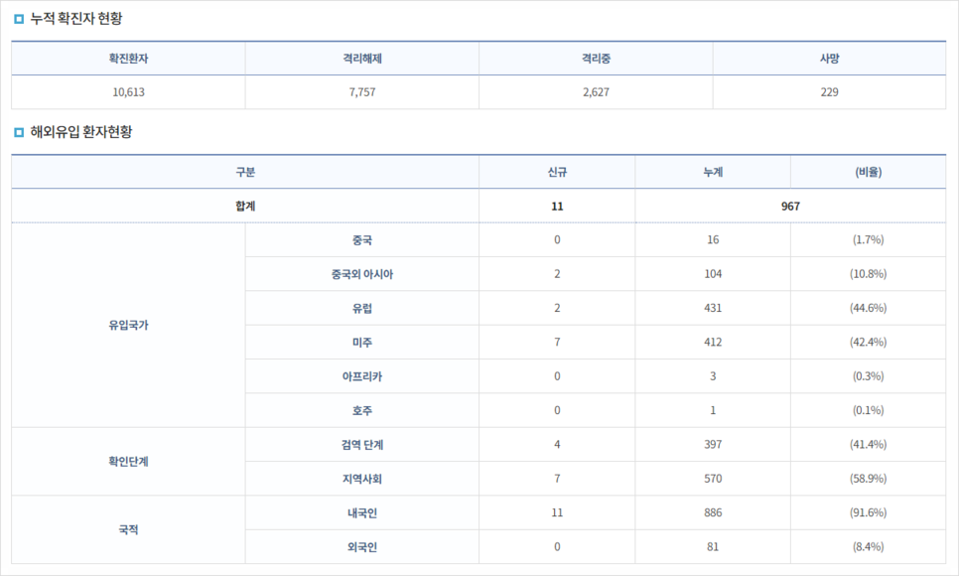Click cumulative value '886'
The height and width of the screenshot is (576, 959).
point(713,513)
